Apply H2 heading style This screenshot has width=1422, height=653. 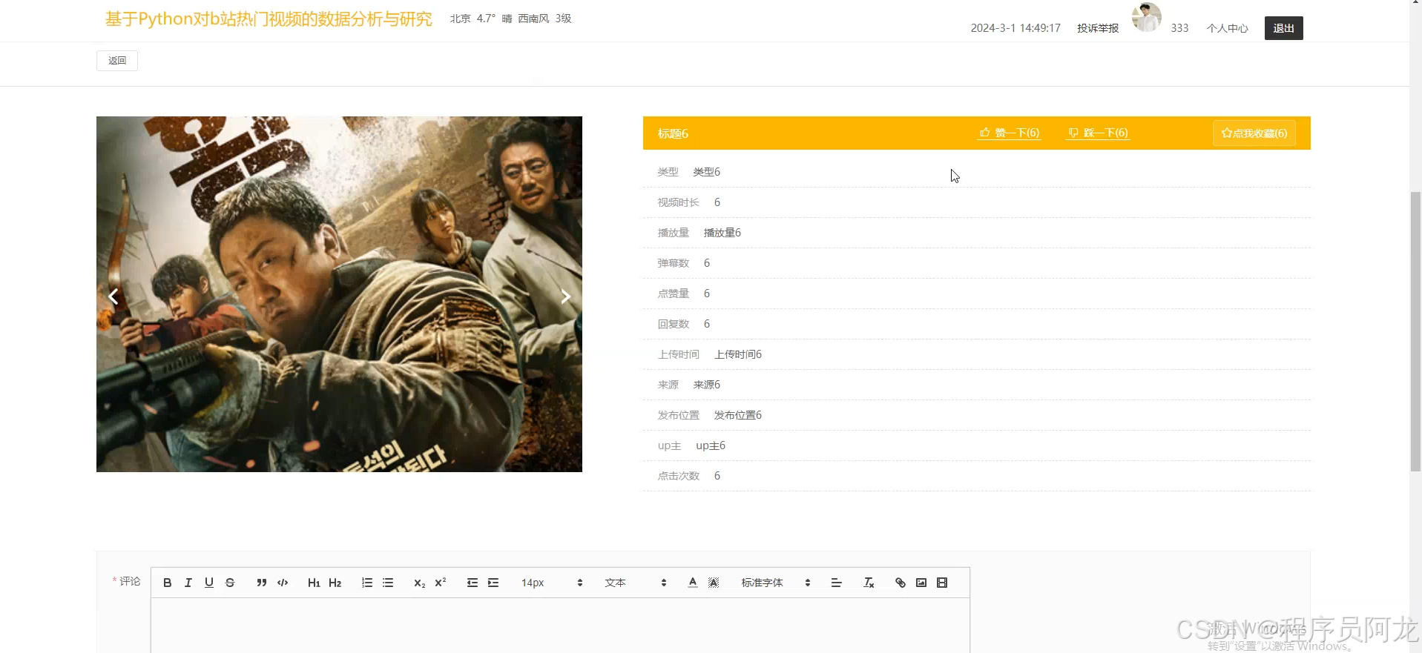(335, 583)
